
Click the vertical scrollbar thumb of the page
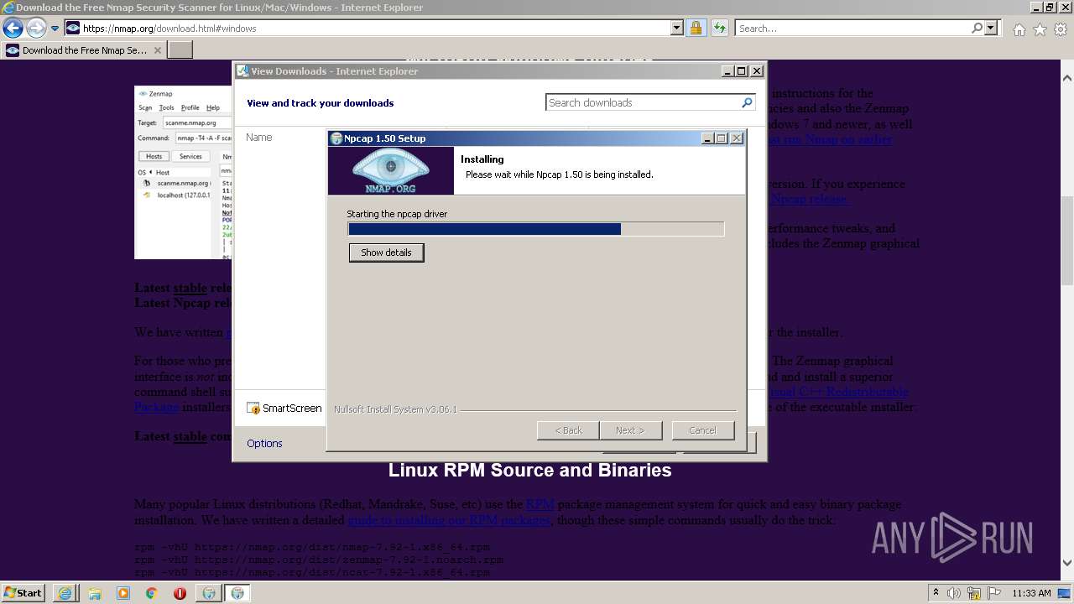tap(1067, 240)
